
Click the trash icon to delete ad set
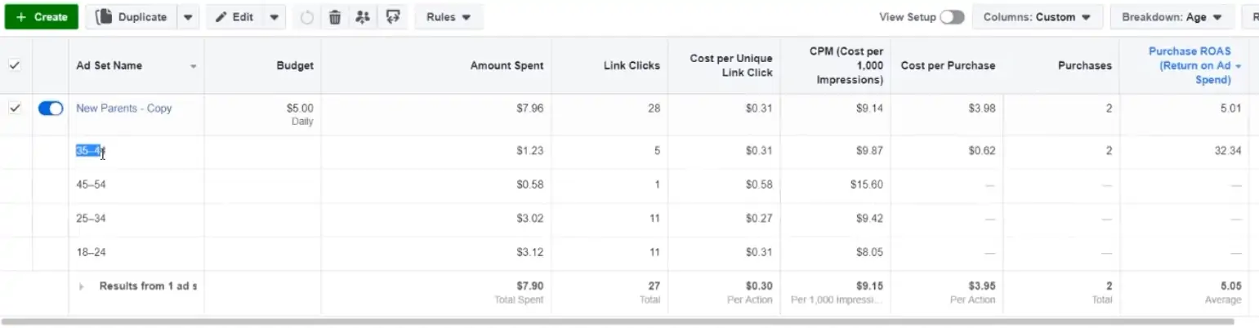[335, 17]
